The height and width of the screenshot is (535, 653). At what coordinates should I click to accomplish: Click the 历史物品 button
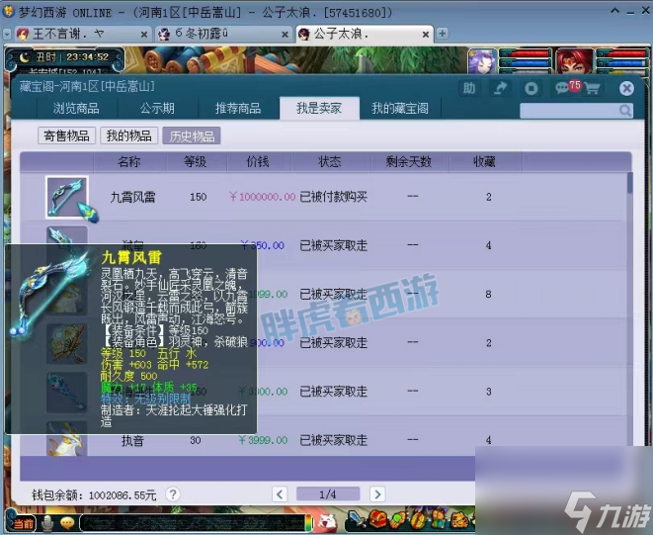[192, 135]
